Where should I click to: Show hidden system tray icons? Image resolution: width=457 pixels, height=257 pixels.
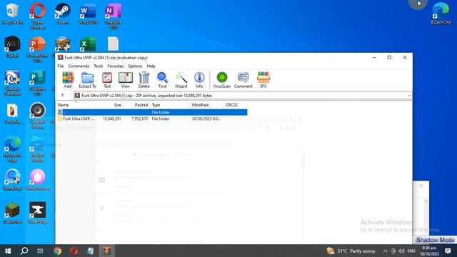386,251
